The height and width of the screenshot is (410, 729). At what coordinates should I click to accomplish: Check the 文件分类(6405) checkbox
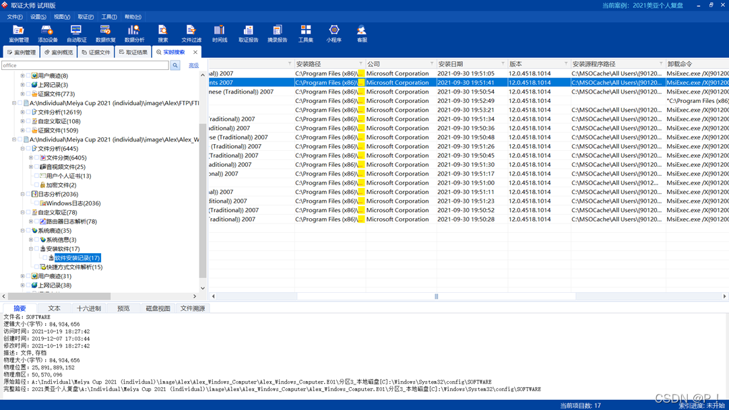[x=37, y=158]
